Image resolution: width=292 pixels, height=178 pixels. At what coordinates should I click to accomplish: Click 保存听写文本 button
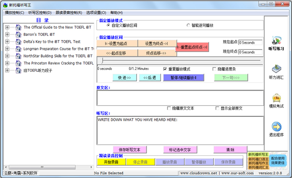tap(130, 149)
